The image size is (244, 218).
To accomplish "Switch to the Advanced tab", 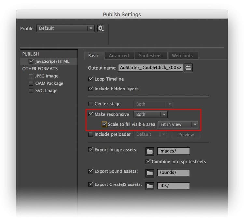I will 119,56.
